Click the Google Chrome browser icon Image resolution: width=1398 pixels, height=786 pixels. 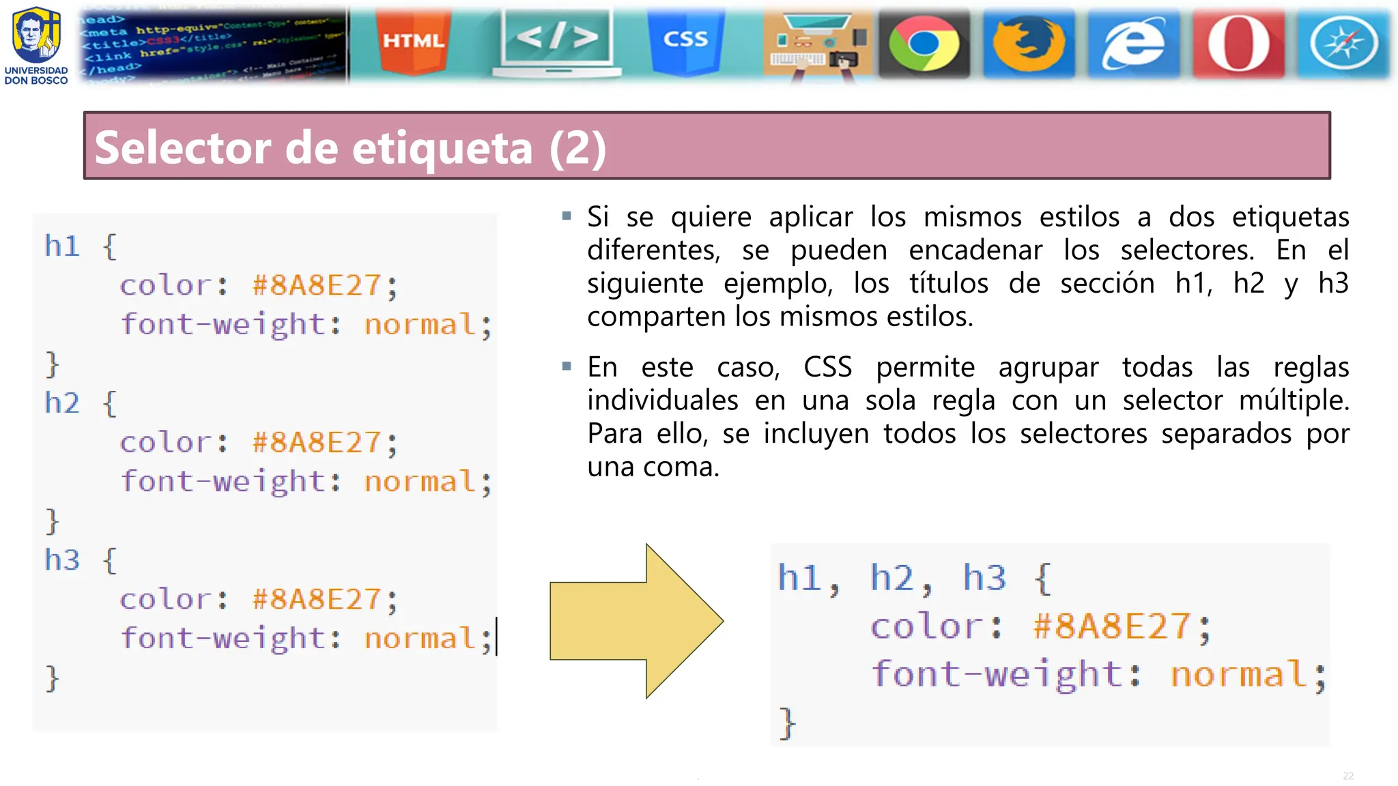click(x=924, y=44)
